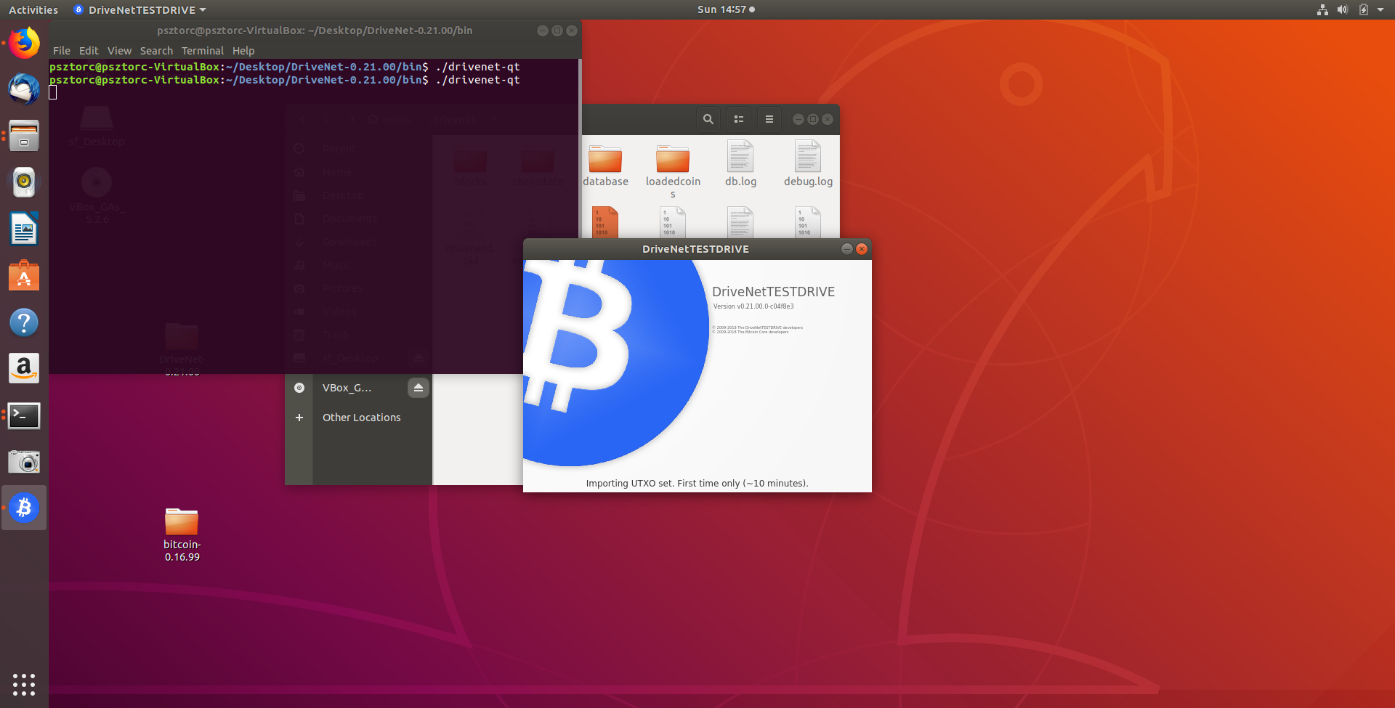
Task: Select Other Locations in Files sidebar
Action: [362, 418]
